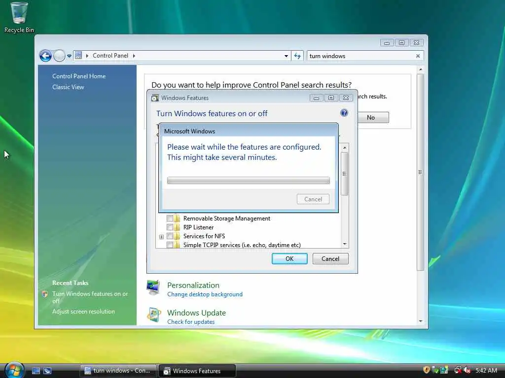Click Cancel in Windows Features dialog

[x=330, y=259]
